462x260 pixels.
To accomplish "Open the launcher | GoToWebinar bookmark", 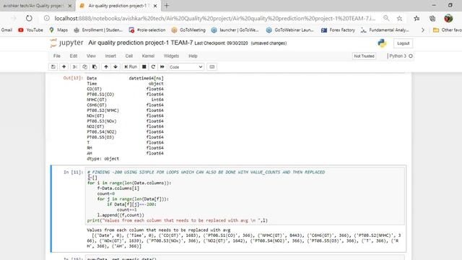I will pos(235,30).
